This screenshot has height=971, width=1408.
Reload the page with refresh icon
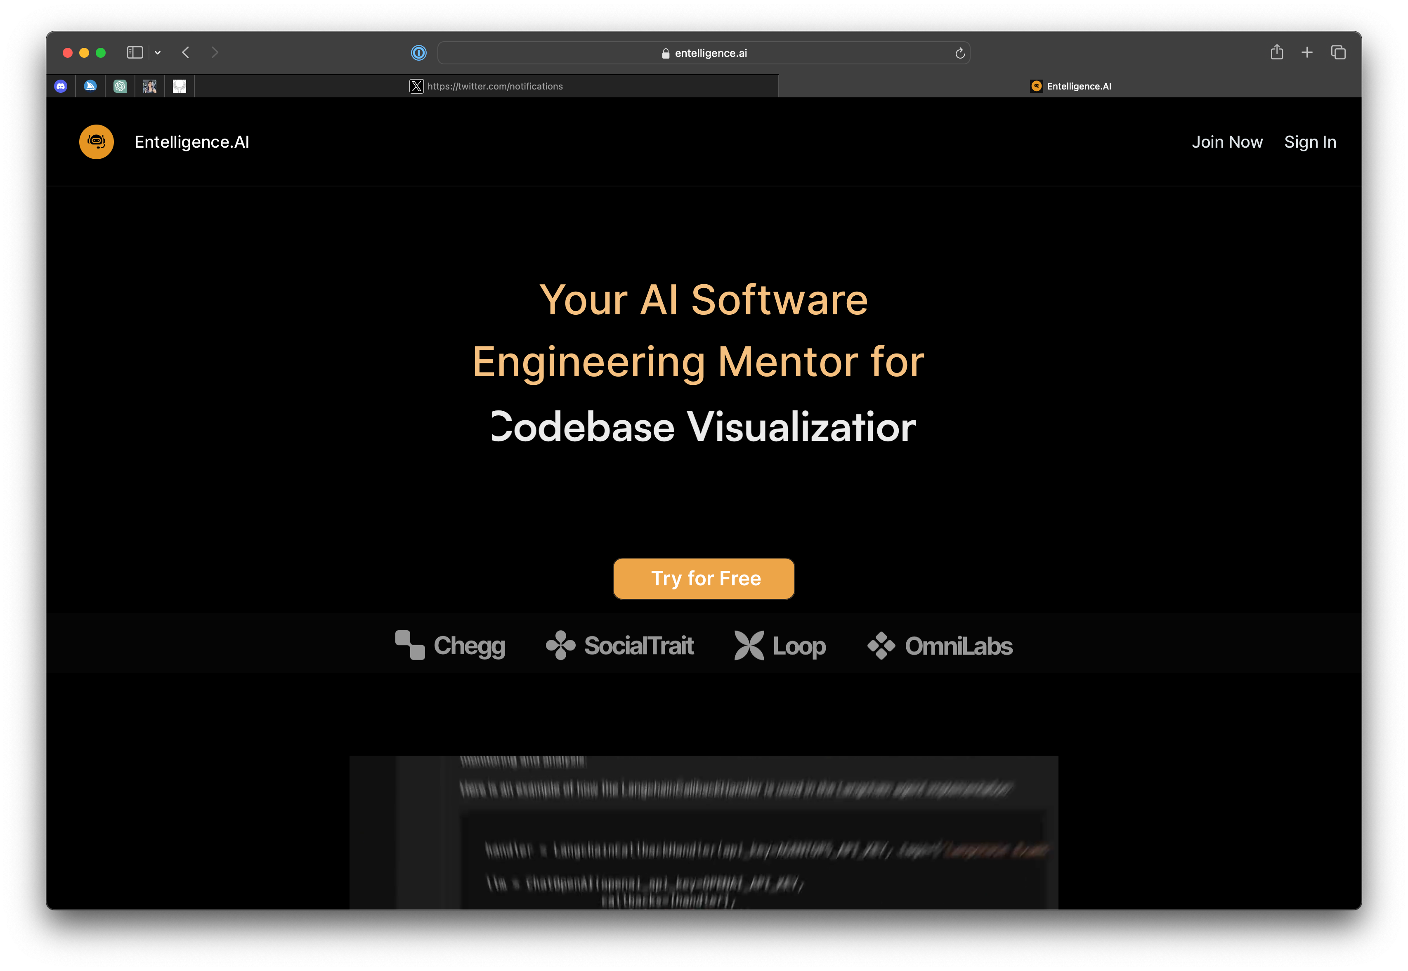[x=959, y=54]
